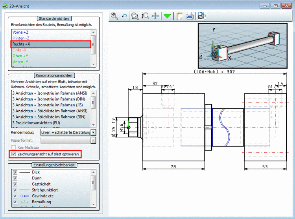
Task: Open the drawing frame page setup icon
Action: [179, 16]
